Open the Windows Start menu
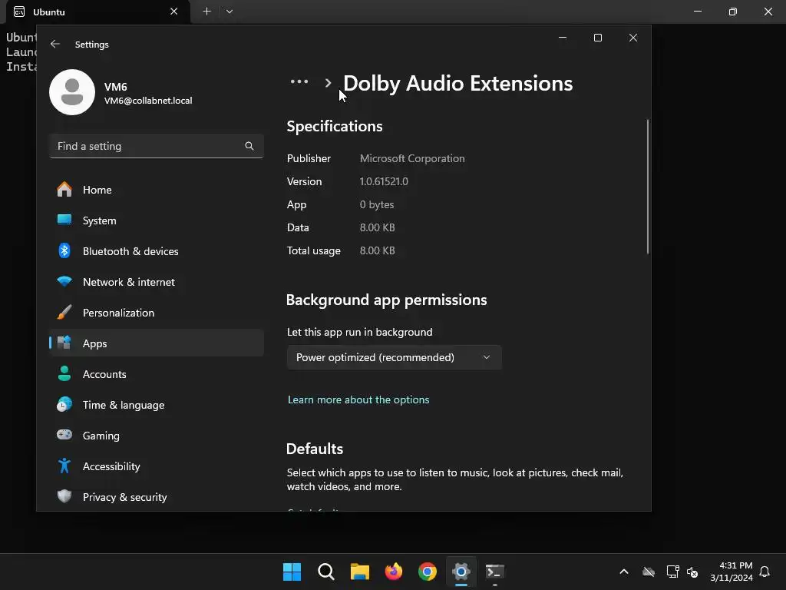This screenshot has height=590, width=786. 292,572
